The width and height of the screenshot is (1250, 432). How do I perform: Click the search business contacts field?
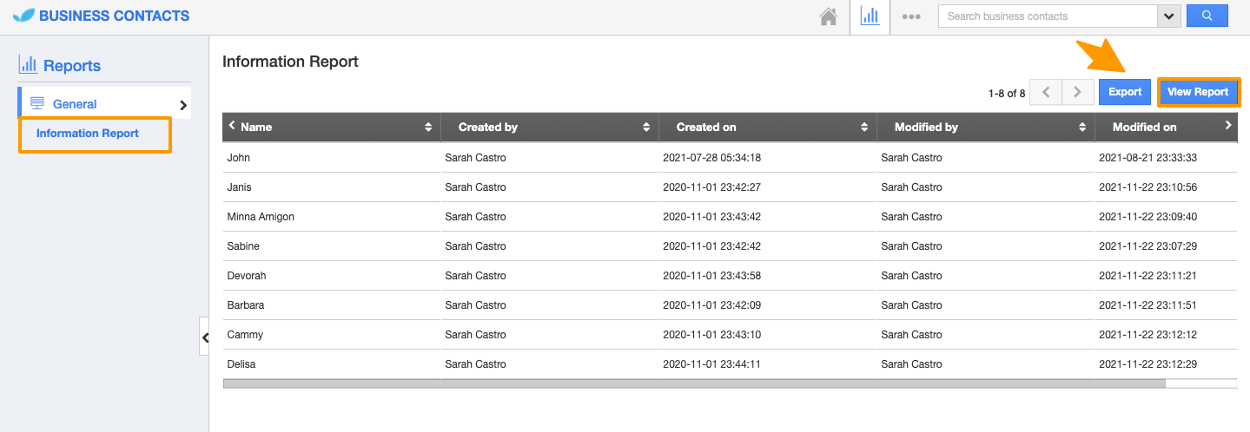click(x=1048, y=16)
